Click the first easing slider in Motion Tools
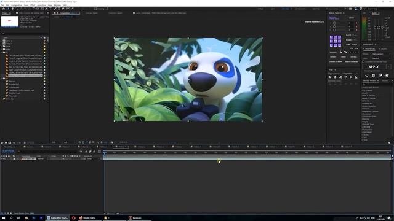Screen dimensions: 394x221 tap(334, 23)
